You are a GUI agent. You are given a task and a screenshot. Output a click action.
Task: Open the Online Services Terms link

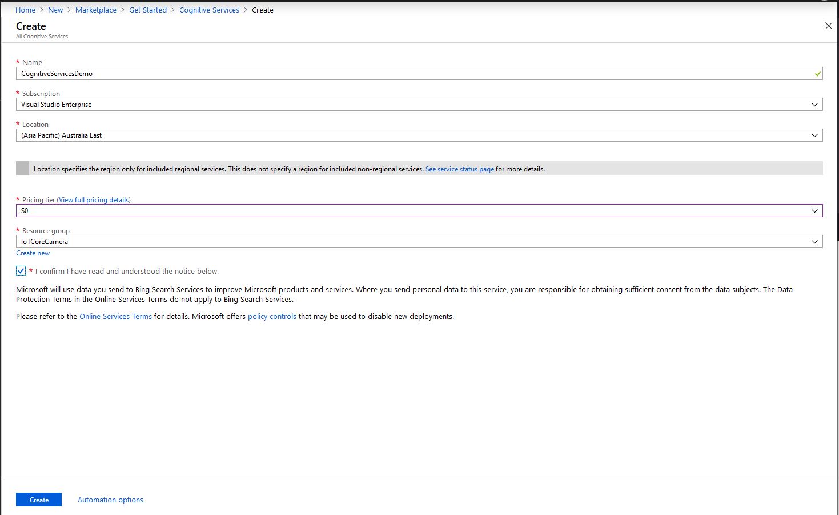115,316
